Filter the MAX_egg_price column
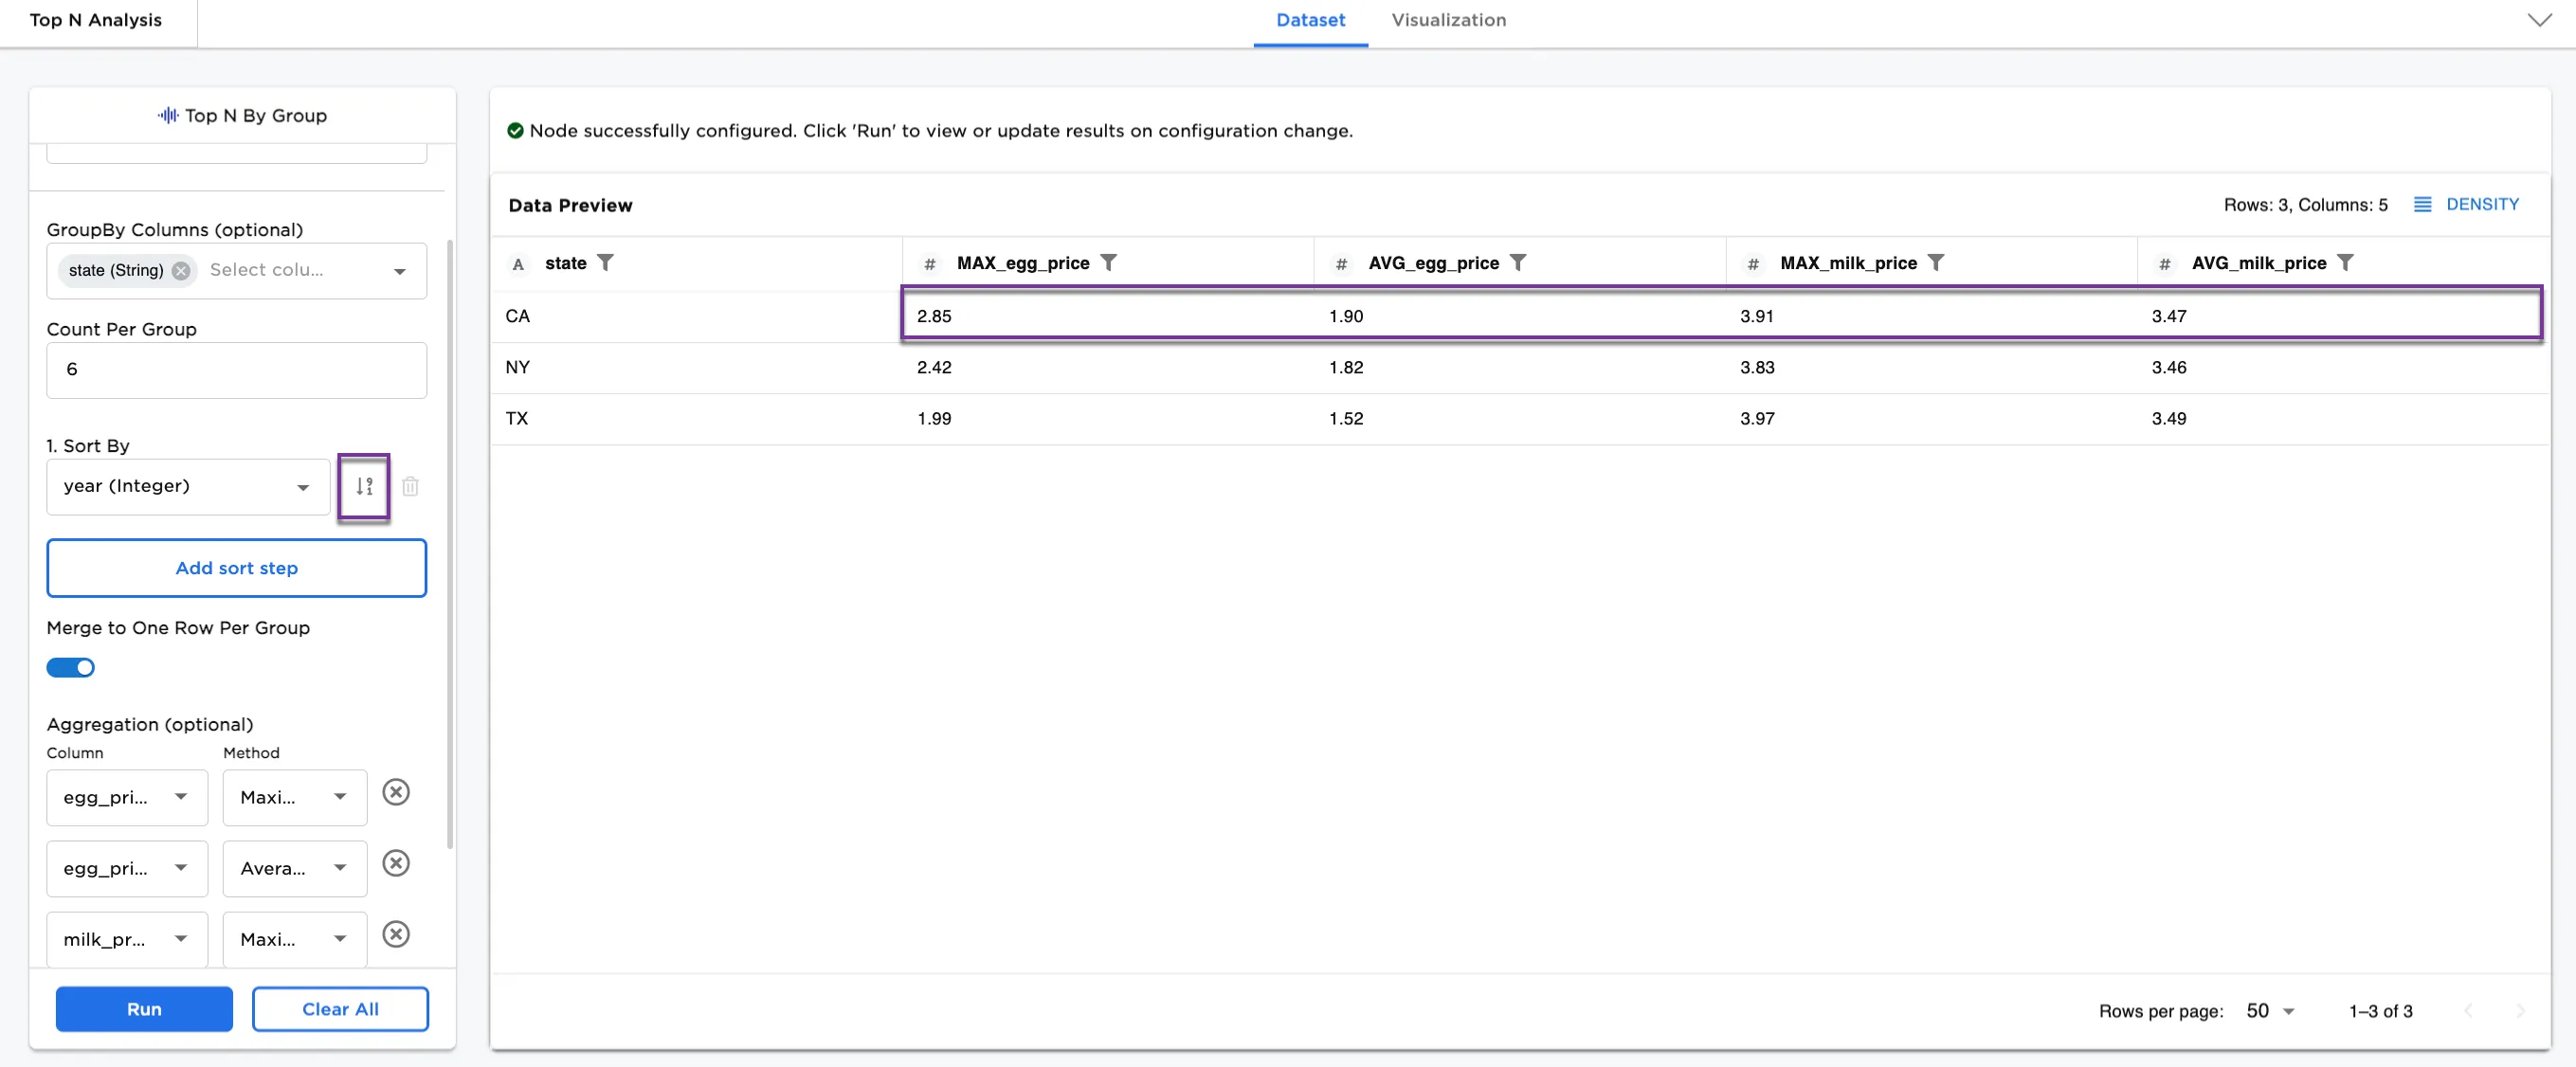Screen dimensions: 2576x1067 click(1108, 263)
